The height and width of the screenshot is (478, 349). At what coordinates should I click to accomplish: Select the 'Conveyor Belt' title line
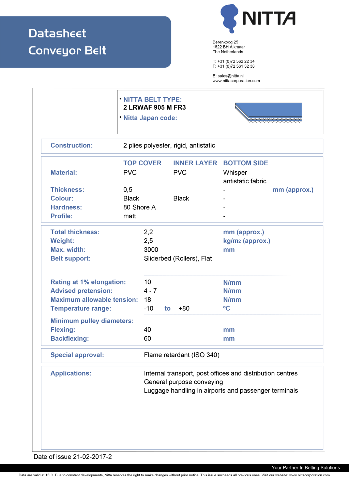tap(67, 51)
